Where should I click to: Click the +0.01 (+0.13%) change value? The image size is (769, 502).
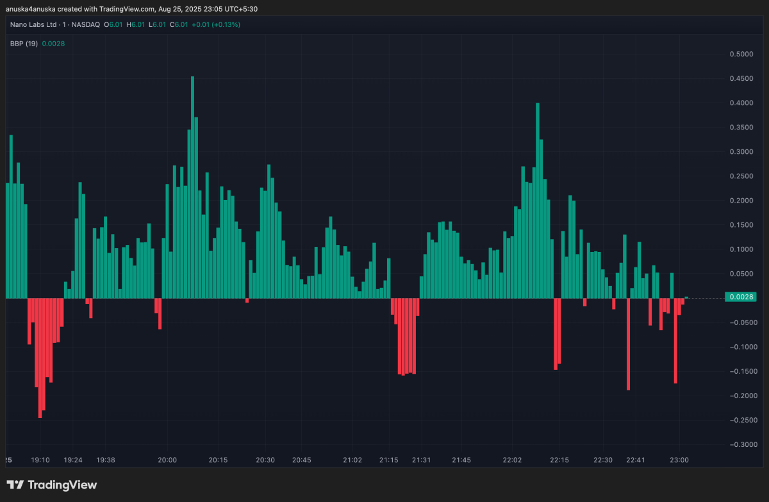tap(216, 24)
